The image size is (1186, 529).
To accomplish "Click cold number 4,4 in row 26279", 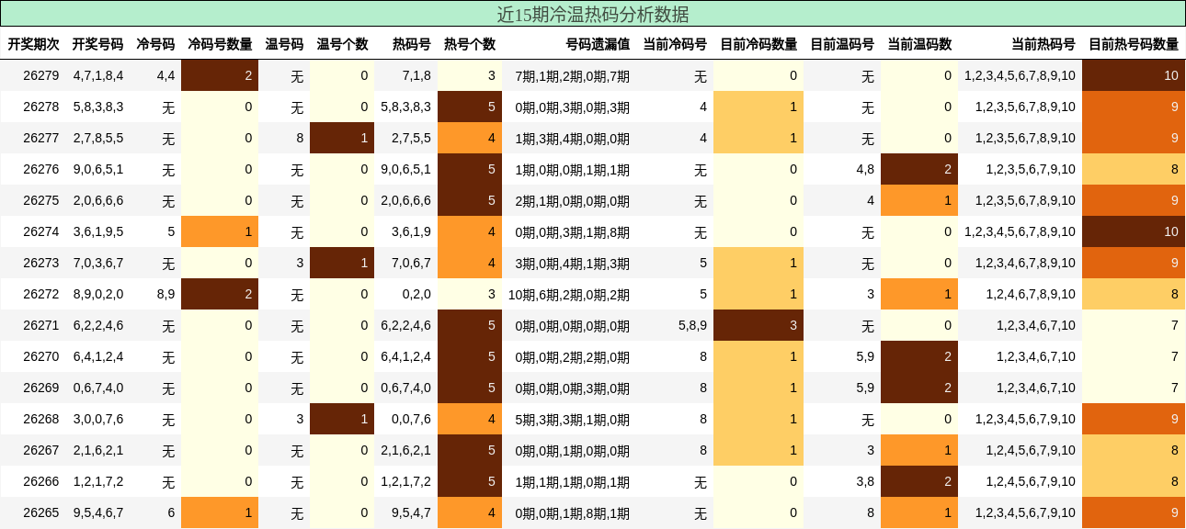I will click(x=165, y=75).
